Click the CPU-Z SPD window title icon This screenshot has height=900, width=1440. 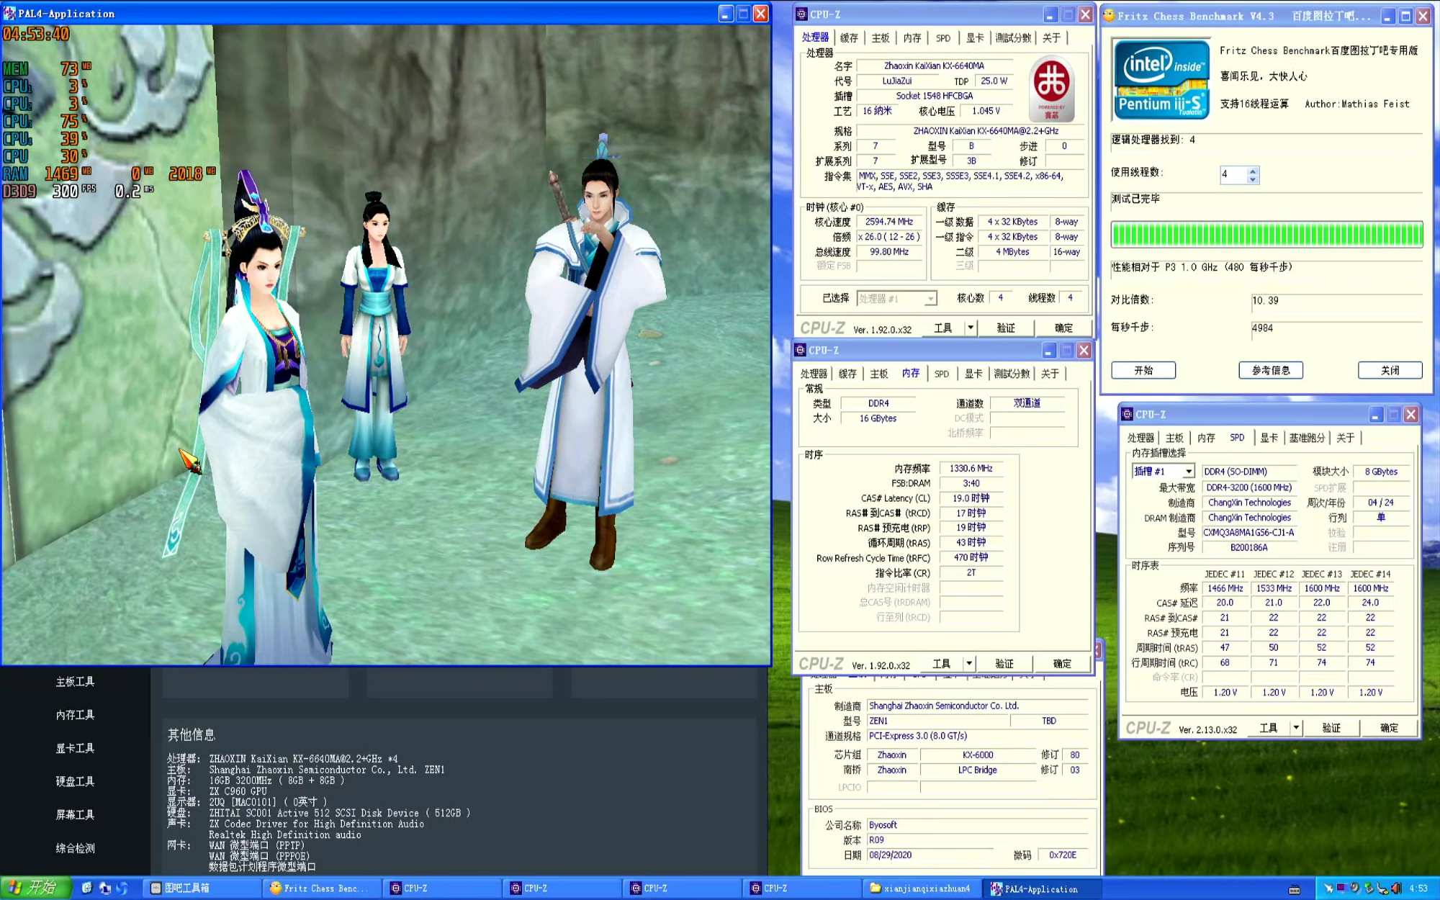[x=1128, y=414]
